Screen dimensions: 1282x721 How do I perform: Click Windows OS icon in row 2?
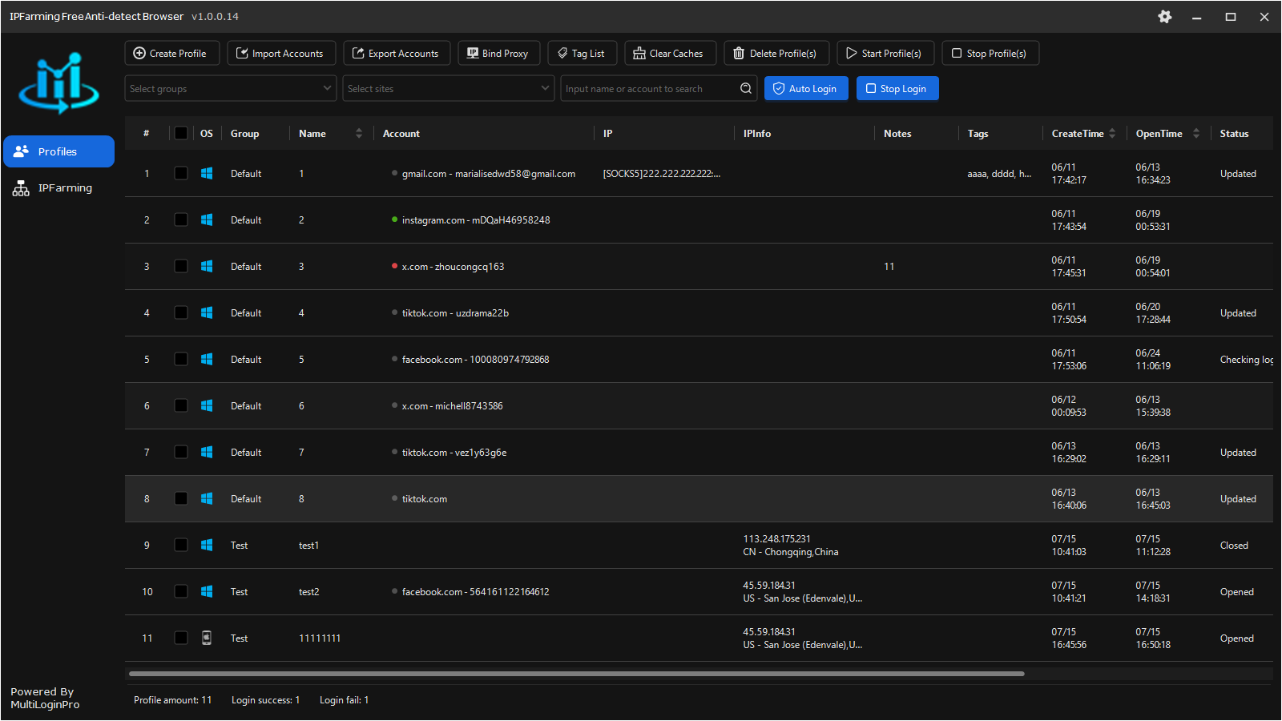[x=207, y=220]
